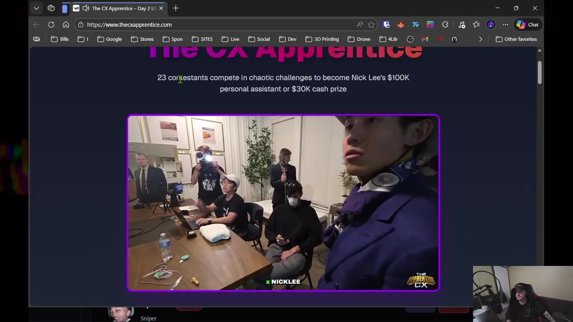Mute the tab audio speaker icon
This screenshot has width=573, height=322.
(x=86, y=8)
